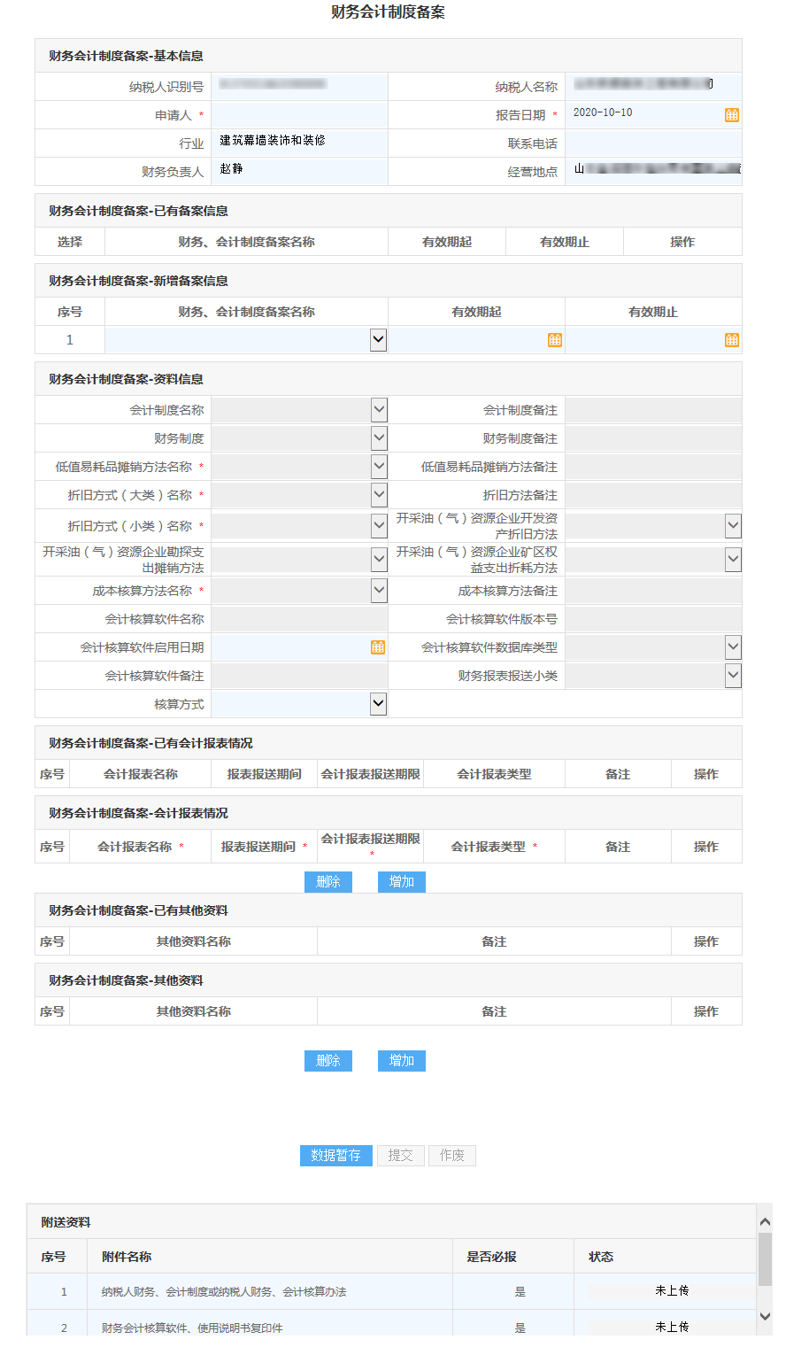Open the 核算方式 dropdown
786x1355 pixels.
coord(379,703)
